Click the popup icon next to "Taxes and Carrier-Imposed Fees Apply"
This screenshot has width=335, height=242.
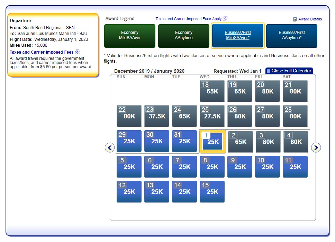coord(225,18)
